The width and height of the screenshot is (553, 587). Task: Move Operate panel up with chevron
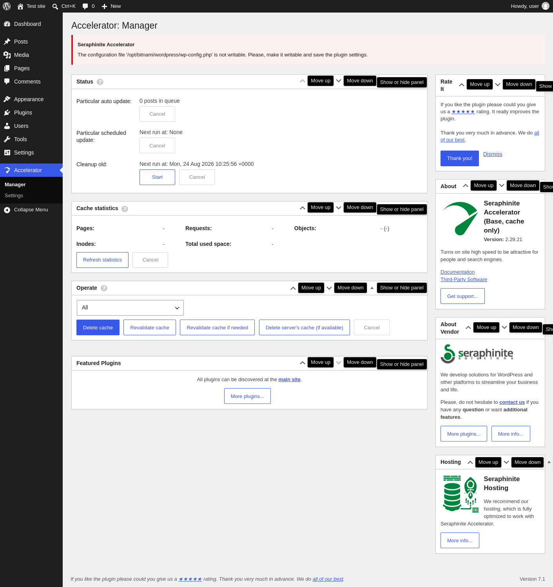point(293,288)
